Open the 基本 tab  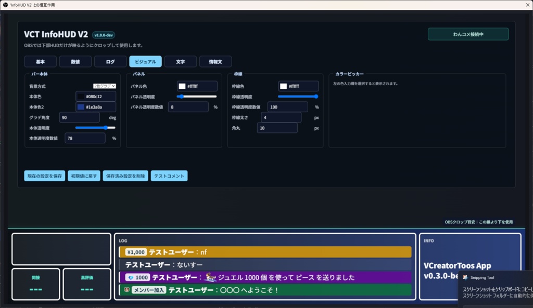(x=40, y=62)
